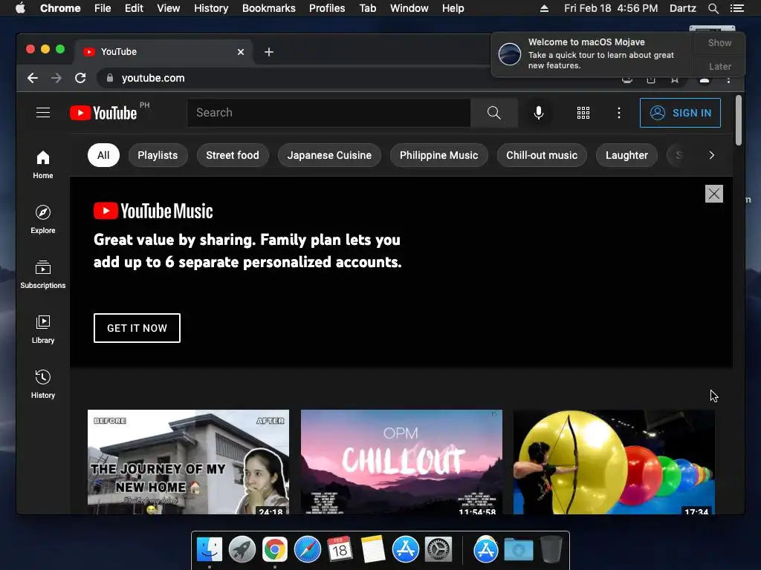Viewport: 761px width, 570px height.
Task: Click the page vertical scrollbar thumb
Action: coord(739,120)
